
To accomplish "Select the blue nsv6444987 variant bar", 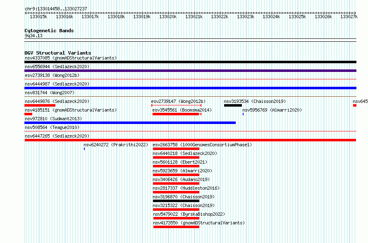I will click(190, 88).
